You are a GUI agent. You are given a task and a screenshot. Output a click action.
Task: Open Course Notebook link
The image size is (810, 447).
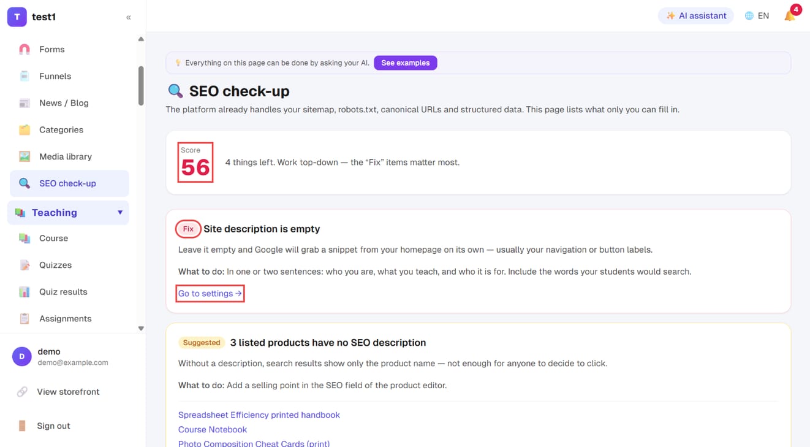[x=213, y=430]
